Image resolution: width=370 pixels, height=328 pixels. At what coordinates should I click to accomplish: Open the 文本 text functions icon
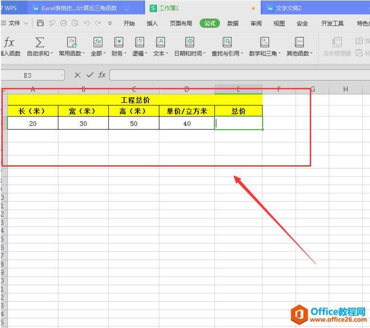[x=160, y=42]
